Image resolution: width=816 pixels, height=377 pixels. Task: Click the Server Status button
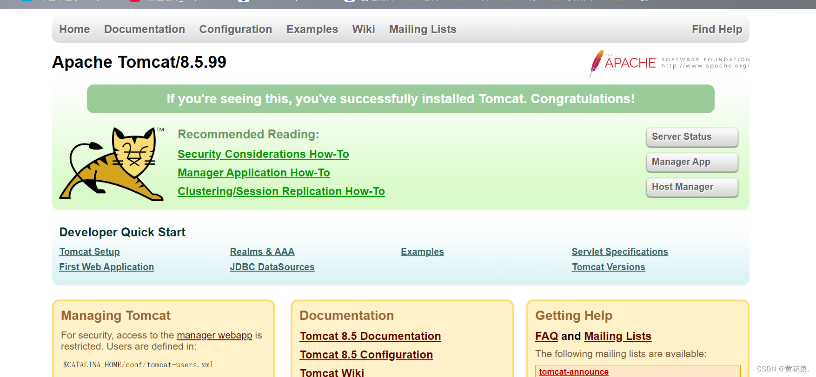(692, 137)
